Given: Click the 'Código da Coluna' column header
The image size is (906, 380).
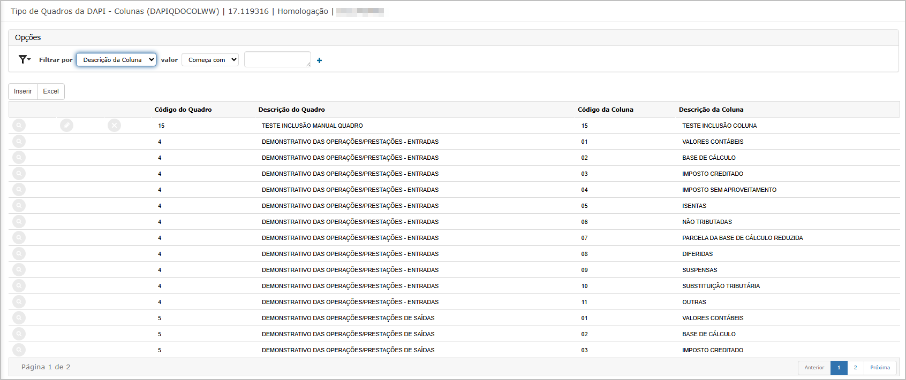Looking at the screenshot, I should pyautogui.click(x=605, y=110).
